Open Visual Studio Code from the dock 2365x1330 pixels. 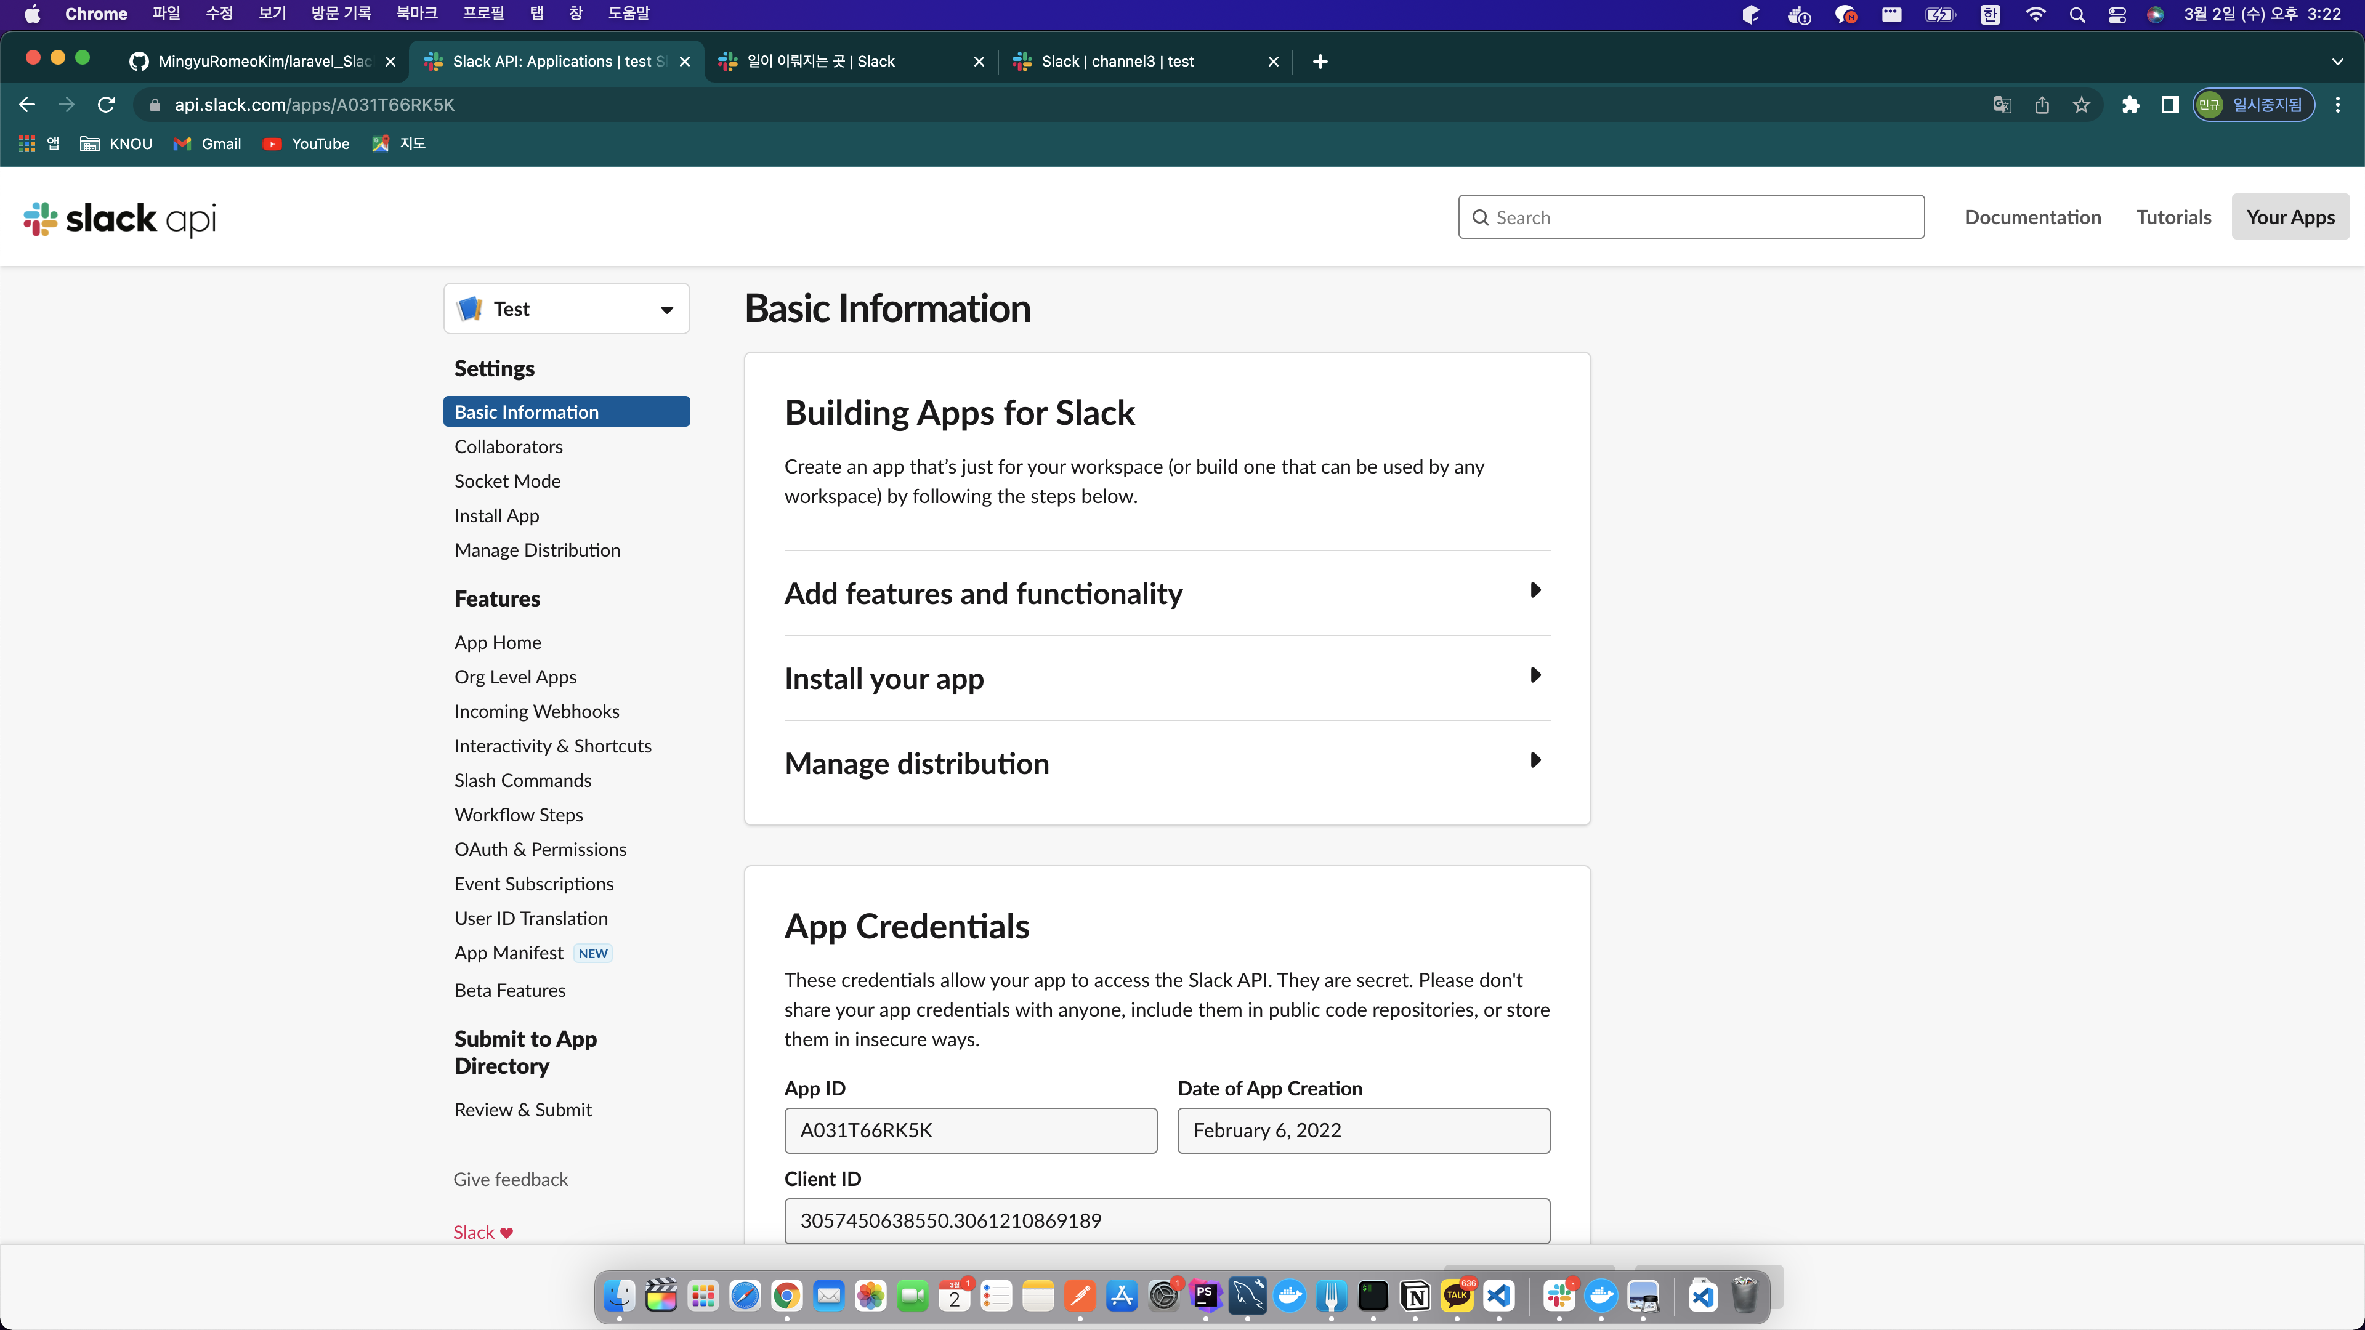[x=1499, y=1295]
